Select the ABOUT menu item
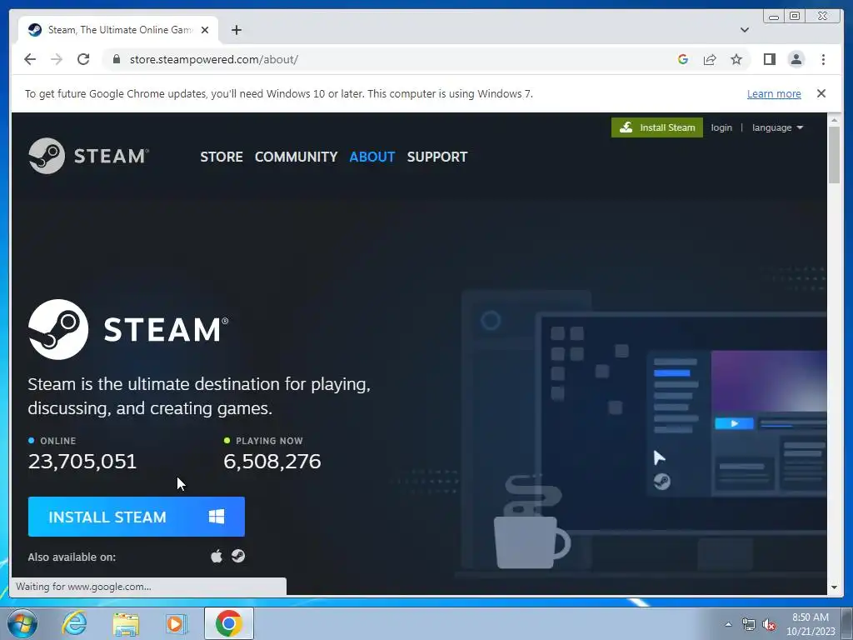Screen dimensions: 853x640 (372, 157)
